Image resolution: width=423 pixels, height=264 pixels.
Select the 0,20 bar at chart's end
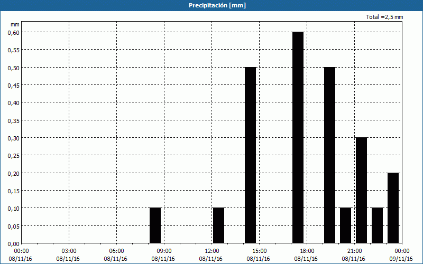[393, 208]
